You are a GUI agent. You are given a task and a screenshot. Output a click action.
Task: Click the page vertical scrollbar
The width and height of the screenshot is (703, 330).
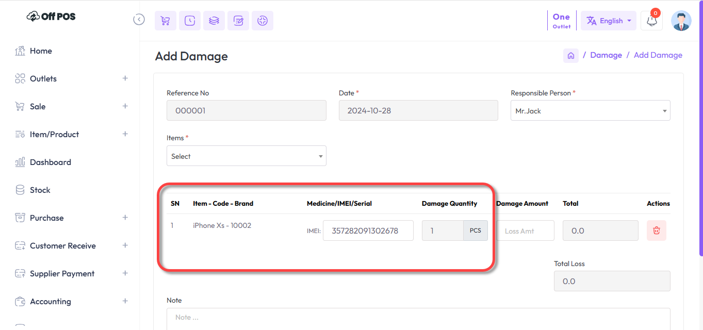(700, 129)
